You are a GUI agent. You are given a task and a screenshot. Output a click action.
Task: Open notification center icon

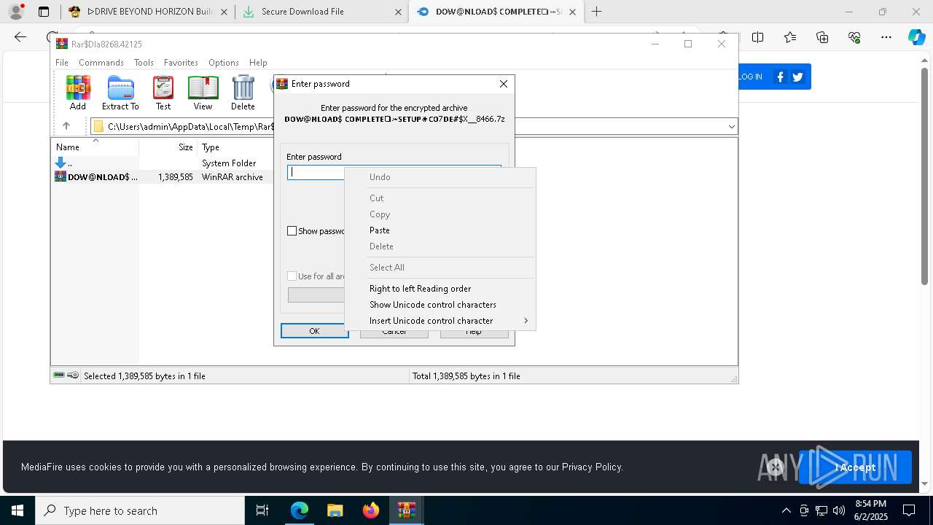tap(909, 510)
